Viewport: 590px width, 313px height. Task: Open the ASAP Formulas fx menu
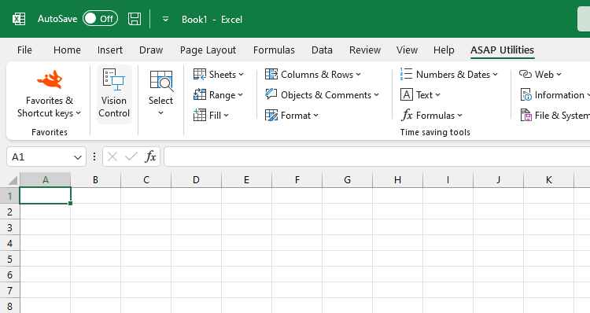click(431, 115)
